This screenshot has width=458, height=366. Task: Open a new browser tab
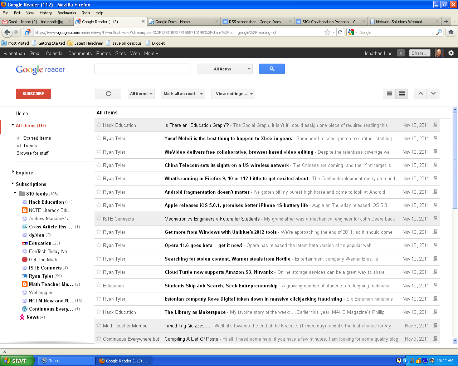click(x=446, y=21)
